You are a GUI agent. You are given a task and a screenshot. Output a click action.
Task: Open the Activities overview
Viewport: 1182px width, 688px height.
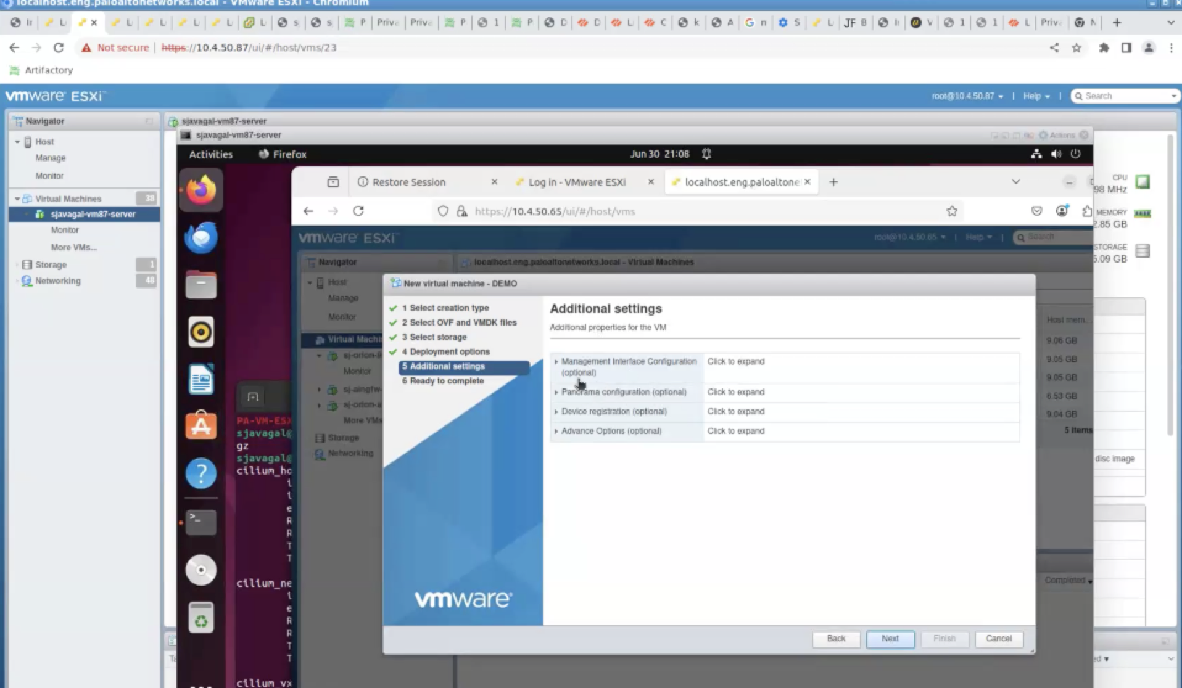coord(211,154)
